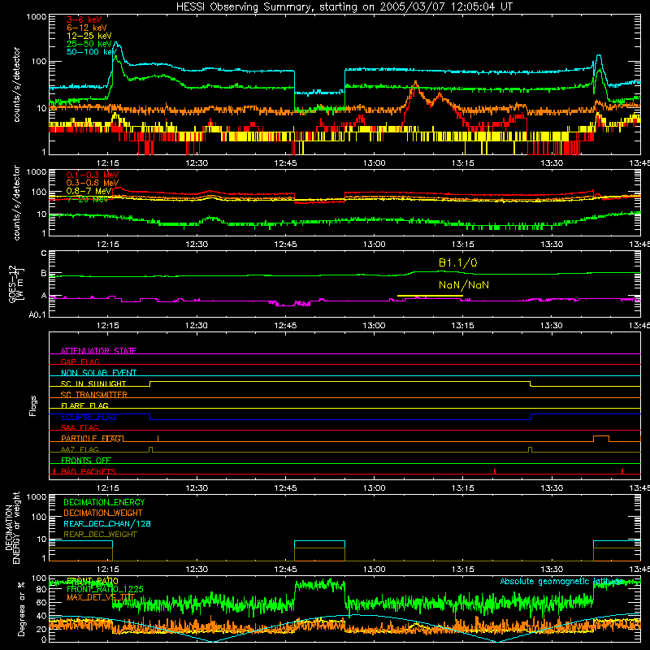Select the FRONT_RATIO_1225 legend label
Image resolution: width=650 pixels, height=650 pixels.
[x=105, y=589]
